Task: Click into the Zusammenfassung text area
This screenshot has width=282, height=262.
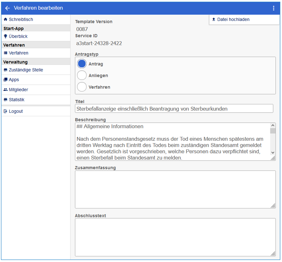Action: pos(175,189)
